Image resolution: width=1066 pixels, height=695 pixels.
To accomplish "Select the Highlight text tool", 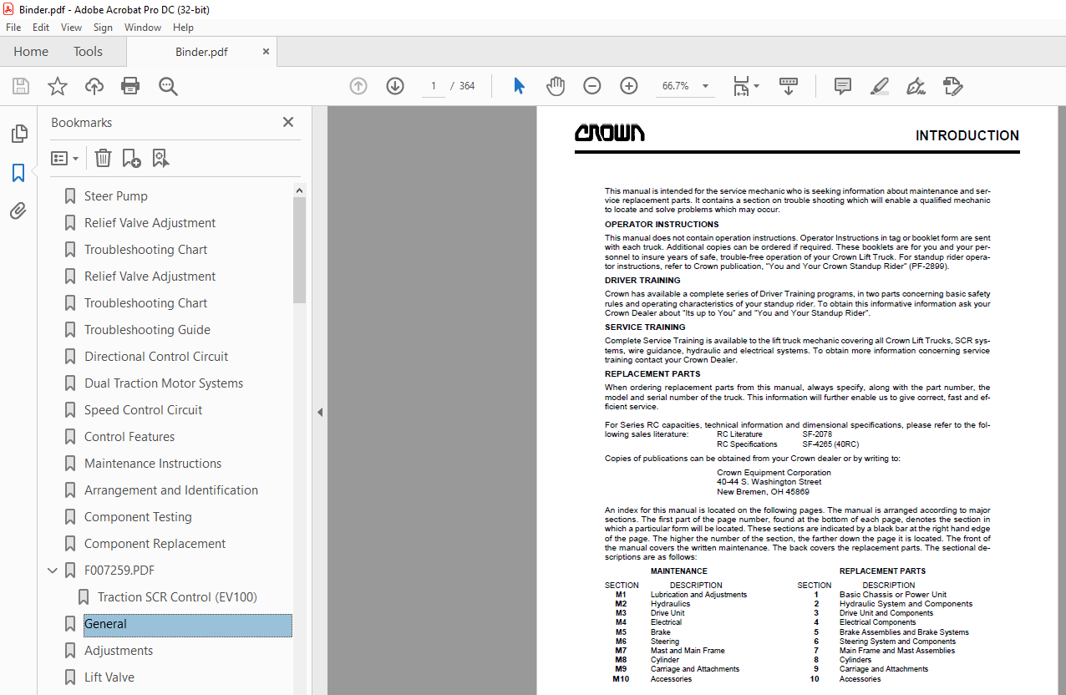I will click(x=879, y=86).
